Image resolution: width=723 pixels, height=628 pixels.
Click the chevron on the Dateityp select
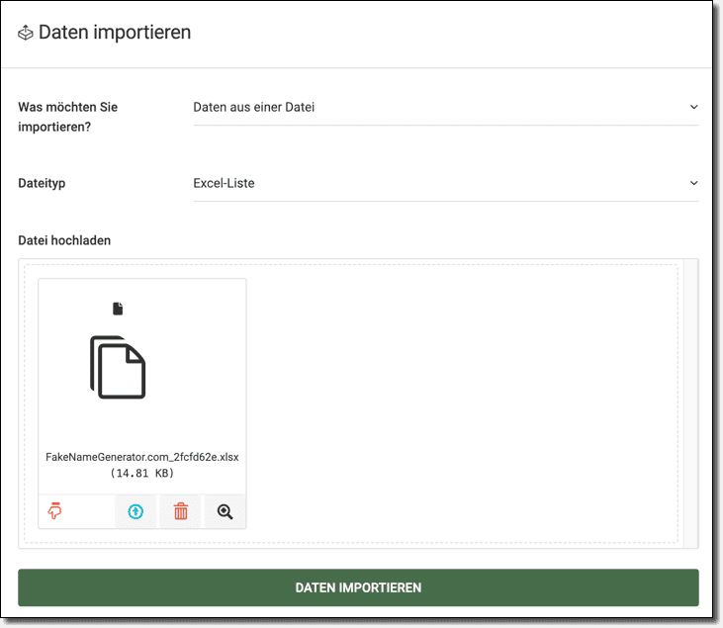click(693, 183)
